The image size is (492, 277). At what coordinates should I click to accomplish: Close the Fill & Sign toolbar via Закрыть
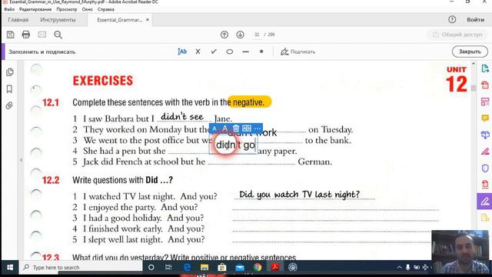pyautogui.click(x=470, y=52)
